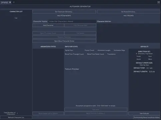Open Base Character Scene

(x=64, y=41)
